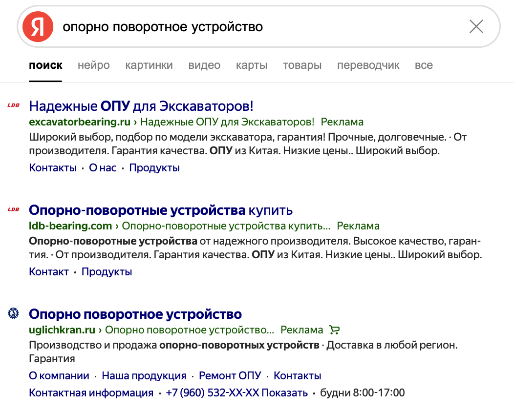The height and width of the screenshot is (413, 514).
Task: Click shopping cart icon next to Реклама
Action: click(334, 330)
